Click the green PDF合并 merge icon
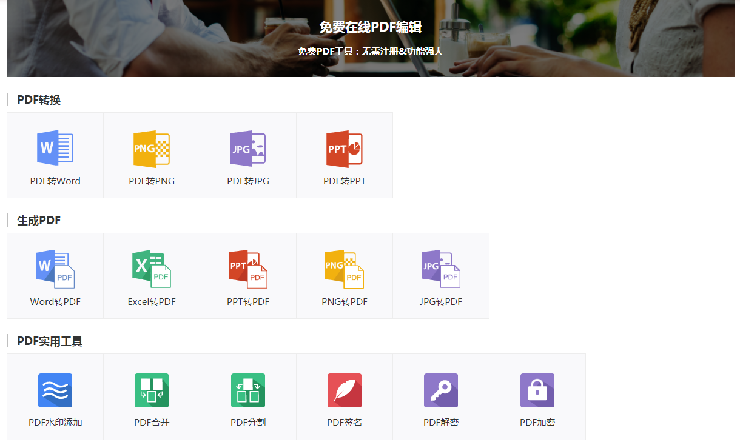This screenshot has height=445, width=740. (x=152, y=390)
